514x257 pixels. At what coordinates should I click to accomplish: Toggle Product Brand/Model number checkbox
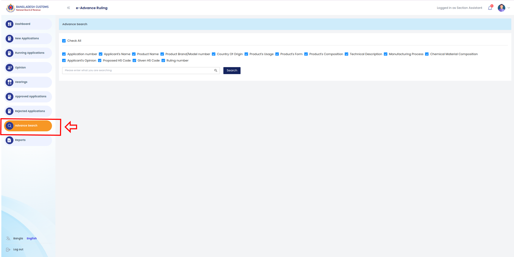click(162, 54)
